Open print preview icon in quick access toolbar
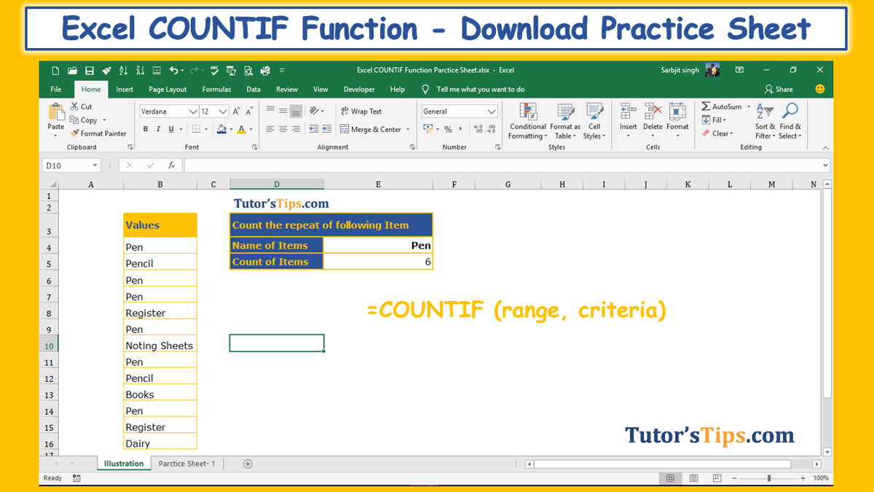The height and width of the screenshot is (492, 874). click(x=248, y=71)
